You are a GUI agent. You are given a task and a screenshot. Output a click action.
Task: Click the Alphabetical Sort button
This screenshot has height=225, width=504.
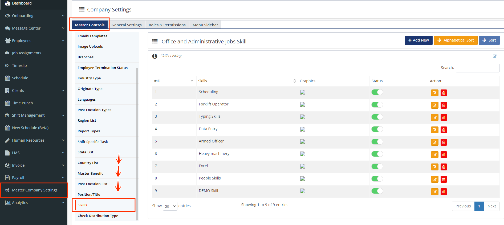tap(455, 40)
